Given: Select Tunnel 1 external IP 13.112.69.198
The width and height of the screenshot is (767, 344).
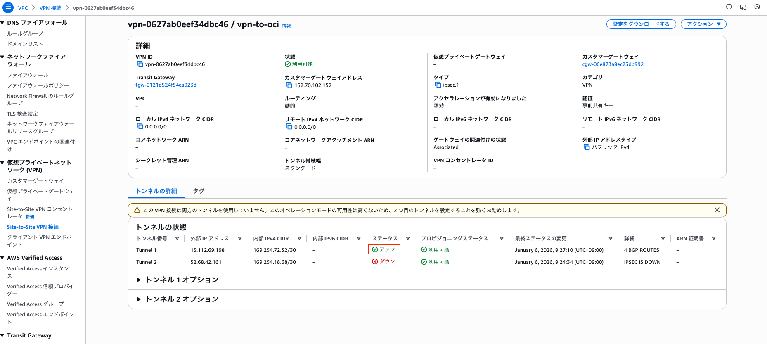Looking at the screenshot, I should [208, 250].
